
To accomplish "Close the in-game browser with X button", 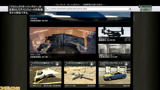I will 130,9.
